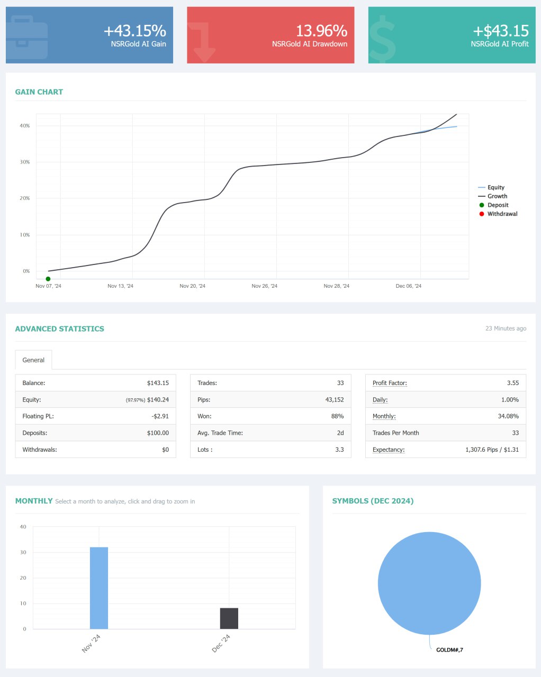Click the Expectancy label
This screenshot has width=541, height=677.
pos(389,450)
